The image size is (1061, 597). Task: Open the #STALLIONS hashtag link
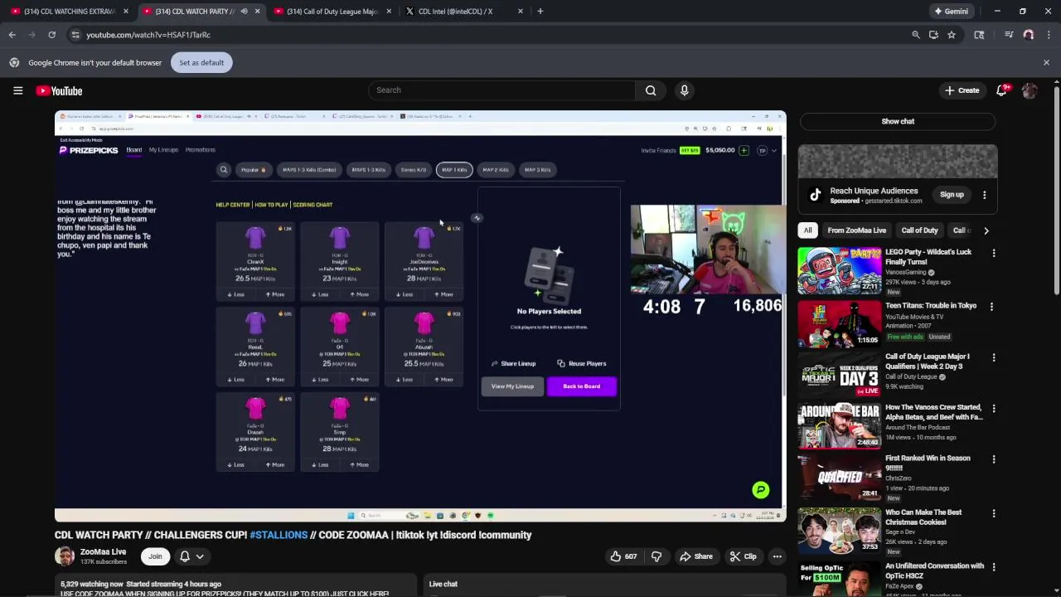(279, 535)
